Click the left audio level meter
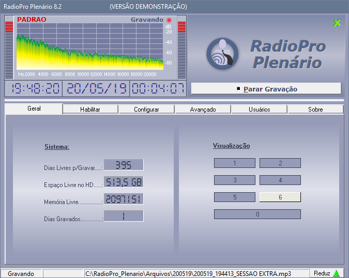The height and width of the screenshot is (278, 349). coord(9,50)
